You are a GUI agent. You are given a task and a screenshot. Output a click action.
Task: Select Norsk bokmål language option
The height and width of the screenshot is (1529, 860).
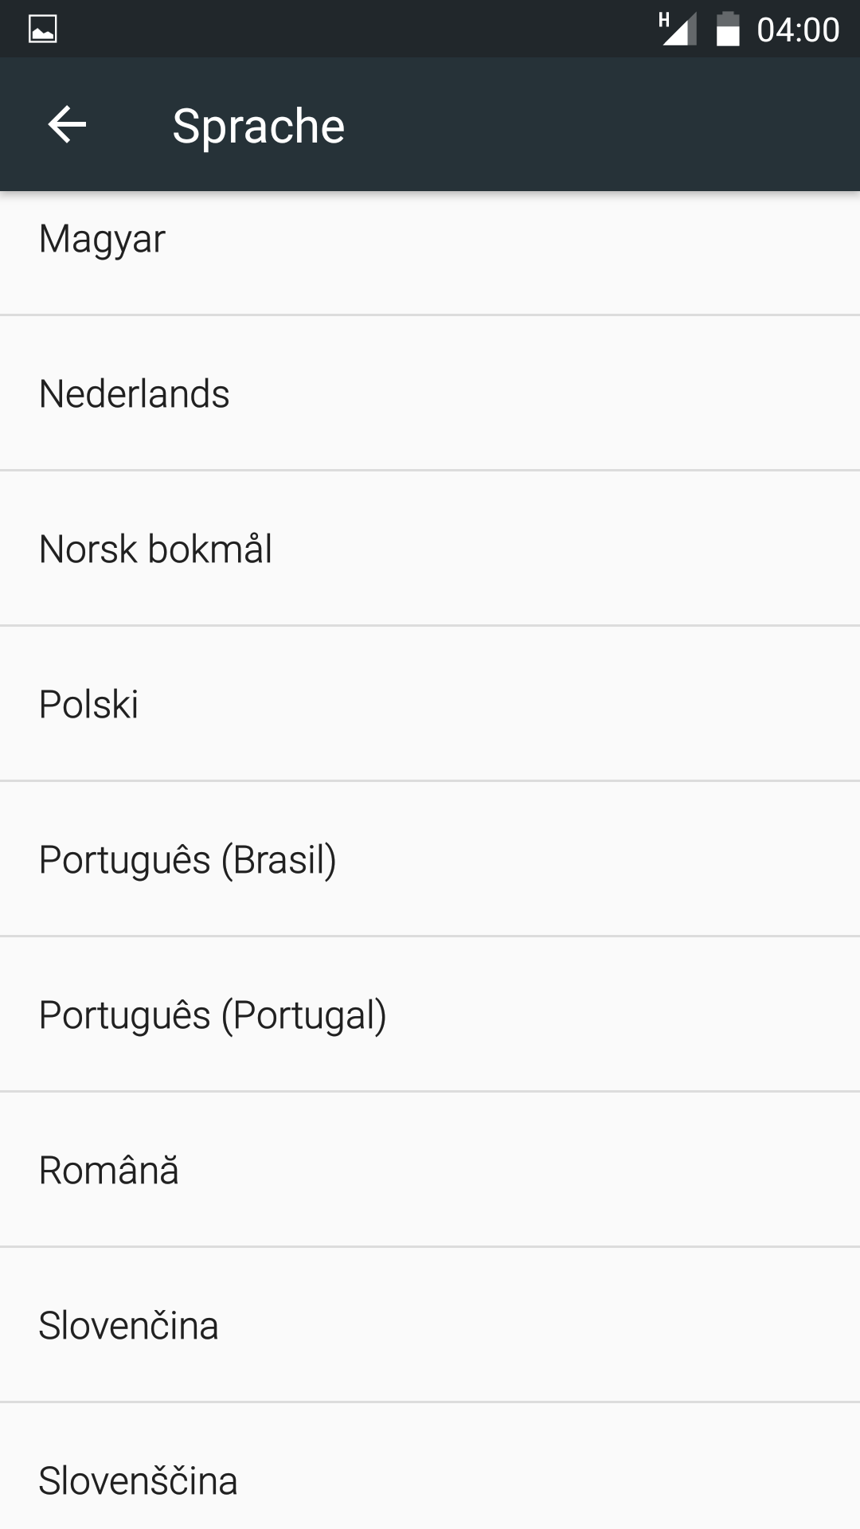point(155,549)
